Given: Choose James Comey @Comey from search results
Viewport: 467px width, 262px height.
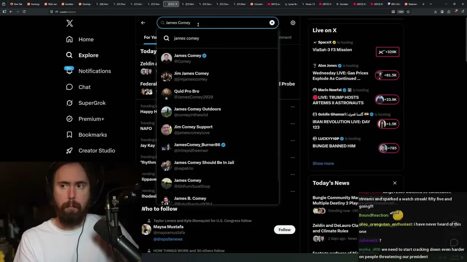Looking at the screenshot, I should click(218, 58).
